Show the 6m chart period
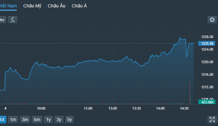The height and width of the screenshot is (126, 218). [37, 120]
